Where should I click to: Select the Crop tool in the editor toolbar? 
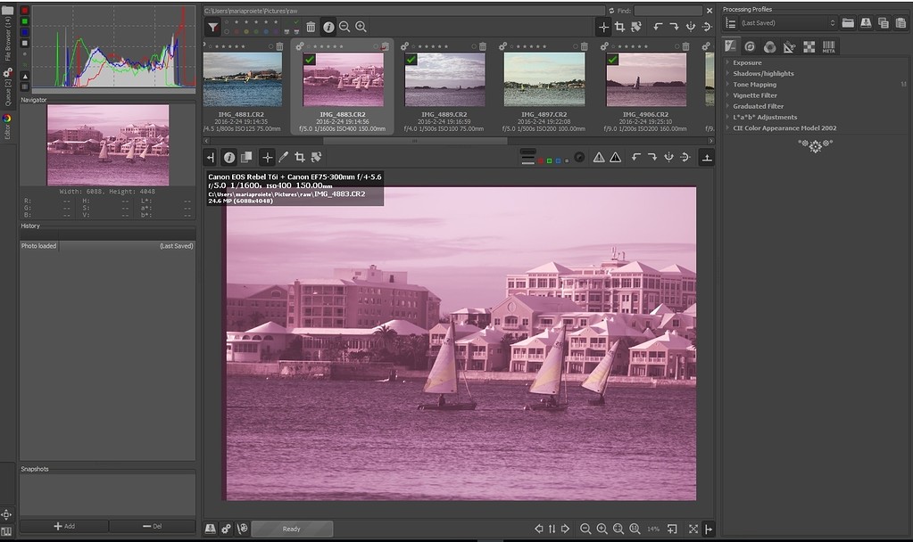pos(301,156)
